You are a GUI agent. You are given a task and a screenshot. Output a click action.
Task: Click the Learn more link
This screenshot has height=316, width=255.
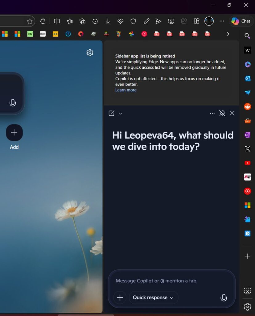click(126, 90)
